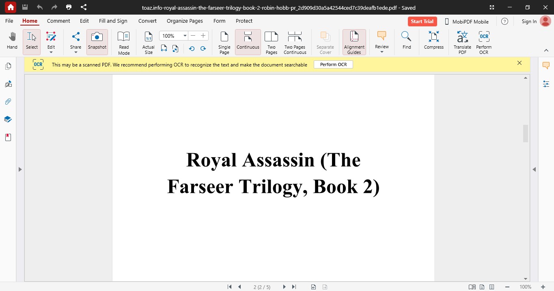Toggle Alignment Guides
This screenshot has width=554, height=291.
(x=354, y=42)
